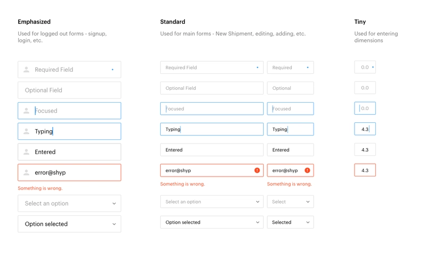Click Emphasized 'Typing' input
This screenshot has height=253, width=426.
tap(70, 131)
